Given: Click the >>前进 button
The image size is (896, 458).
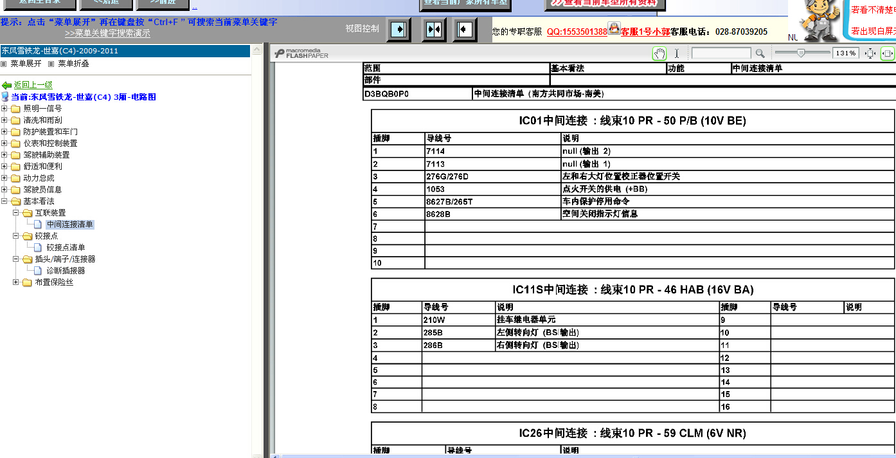Looking at the screenshot, I should (163, 4).
